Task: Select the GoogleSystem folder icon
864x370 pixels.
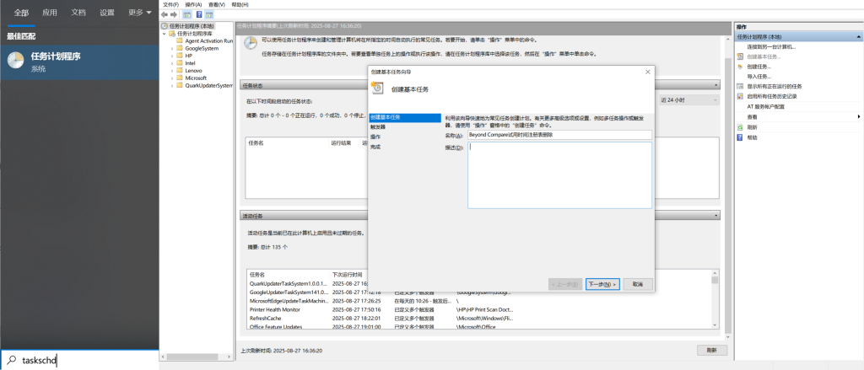Action: (x=180, y=48)
